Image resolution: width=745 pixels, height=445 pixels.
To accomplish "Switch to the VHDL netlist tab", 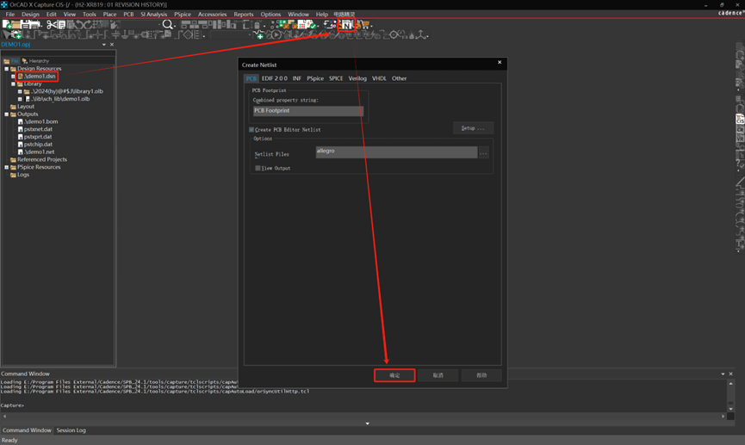I will point(379,78).
